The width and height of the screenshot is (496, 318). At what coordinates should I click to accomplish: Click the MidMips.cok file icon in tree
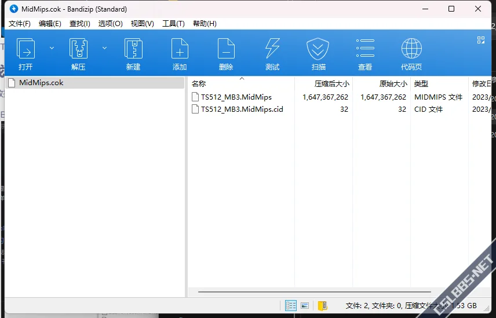coord(12,83)
